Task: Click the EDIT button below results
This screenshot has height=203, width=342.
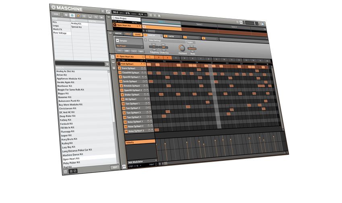Action: tap(115, 167)
